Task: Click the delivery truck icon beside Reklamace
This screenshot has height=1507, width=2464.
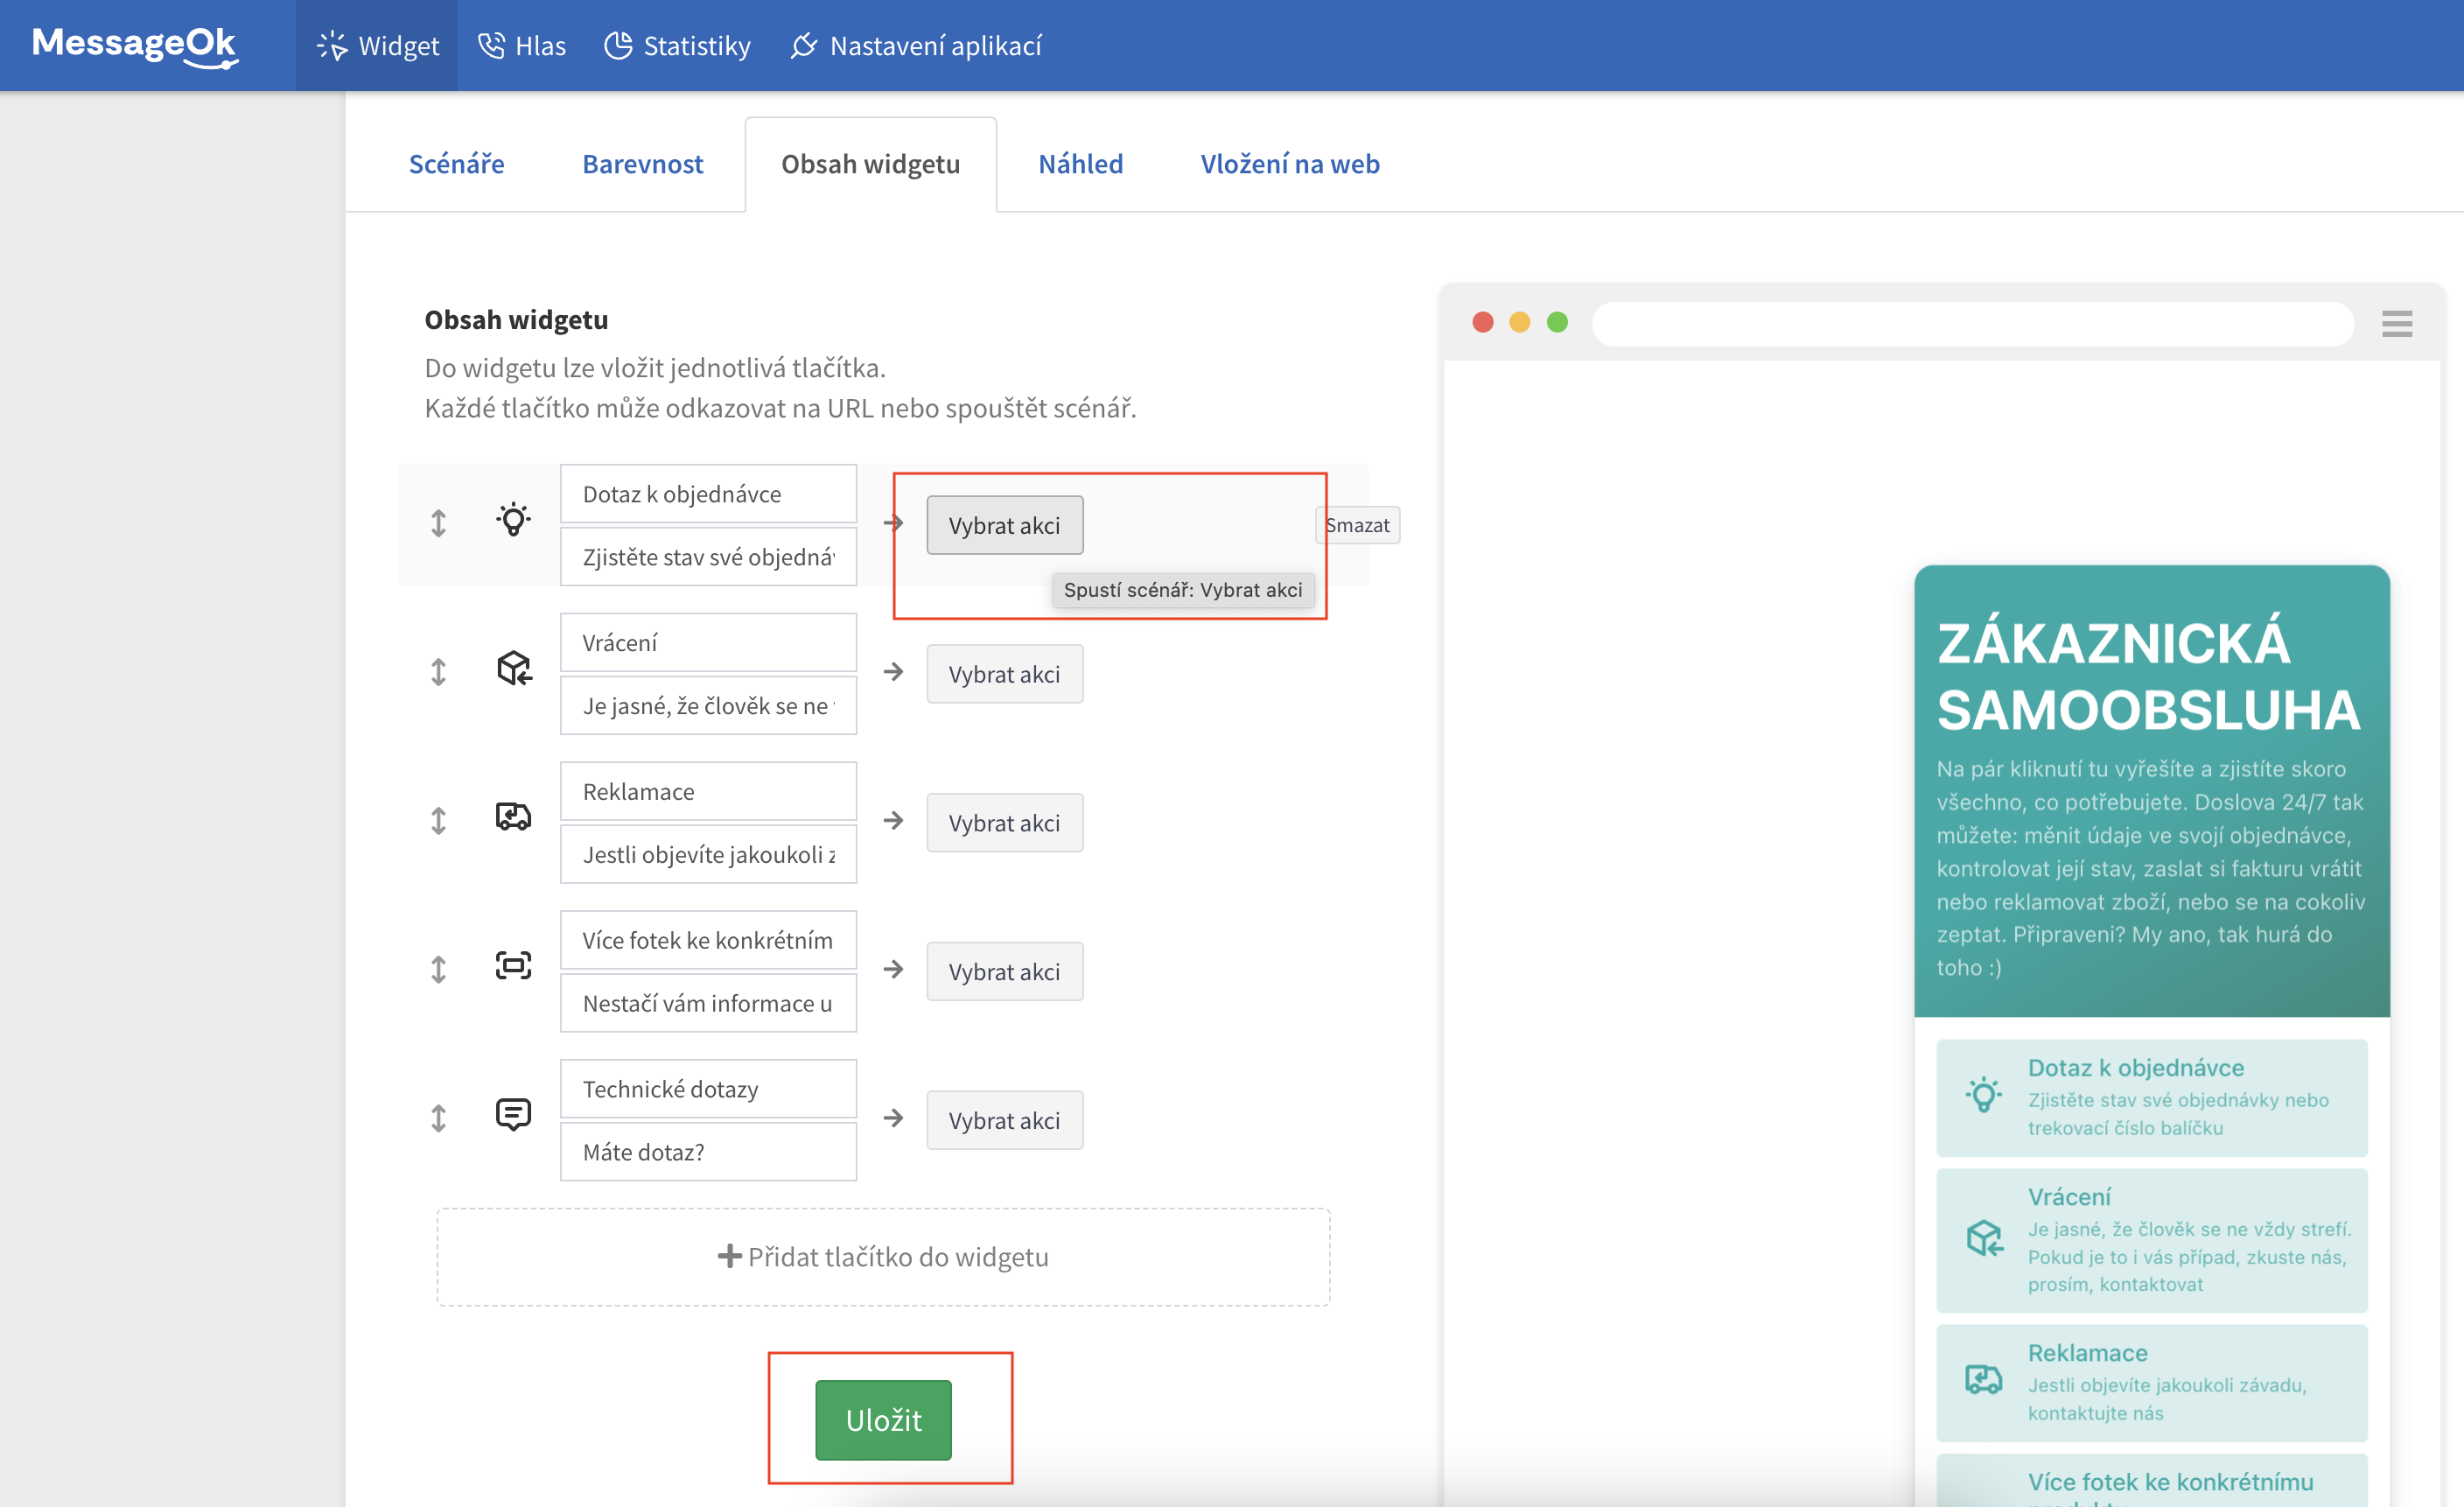Action: [513, 817]
